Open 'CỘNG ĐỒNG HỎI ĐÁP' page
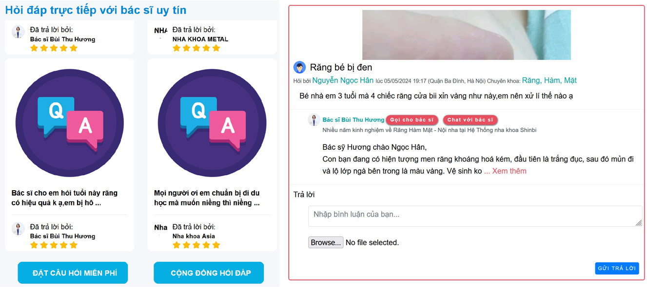Screen dimensions: 647x287 209,273
